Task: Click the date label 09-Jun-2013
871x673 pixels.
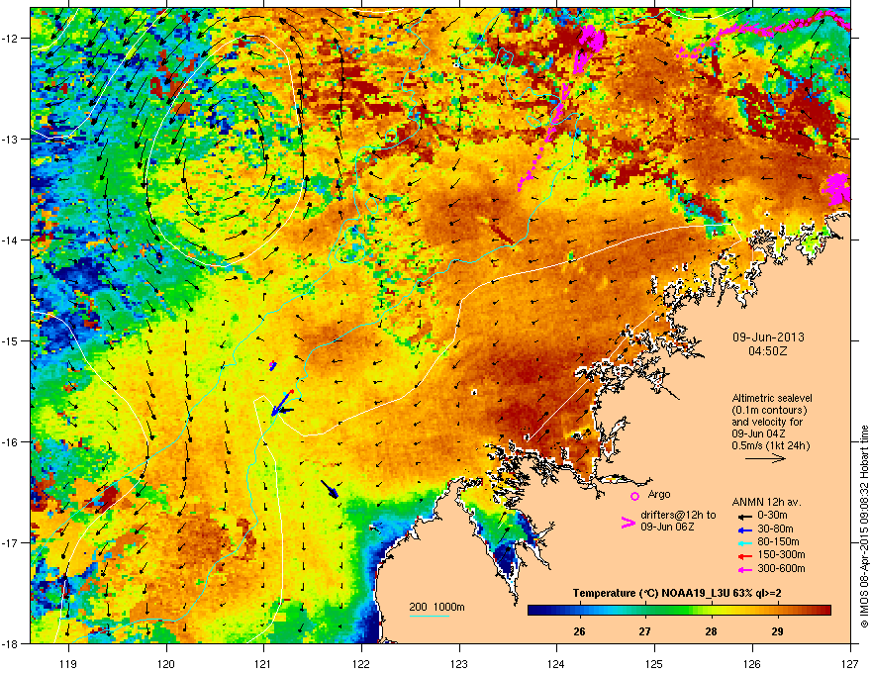Action: click(768, 337)
